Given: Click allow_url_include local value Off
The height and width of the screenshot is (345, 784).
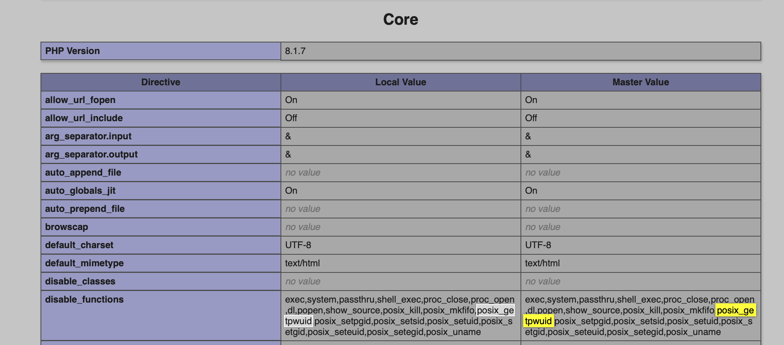Looking at the screenshot, I should click(x=291, y=118).
